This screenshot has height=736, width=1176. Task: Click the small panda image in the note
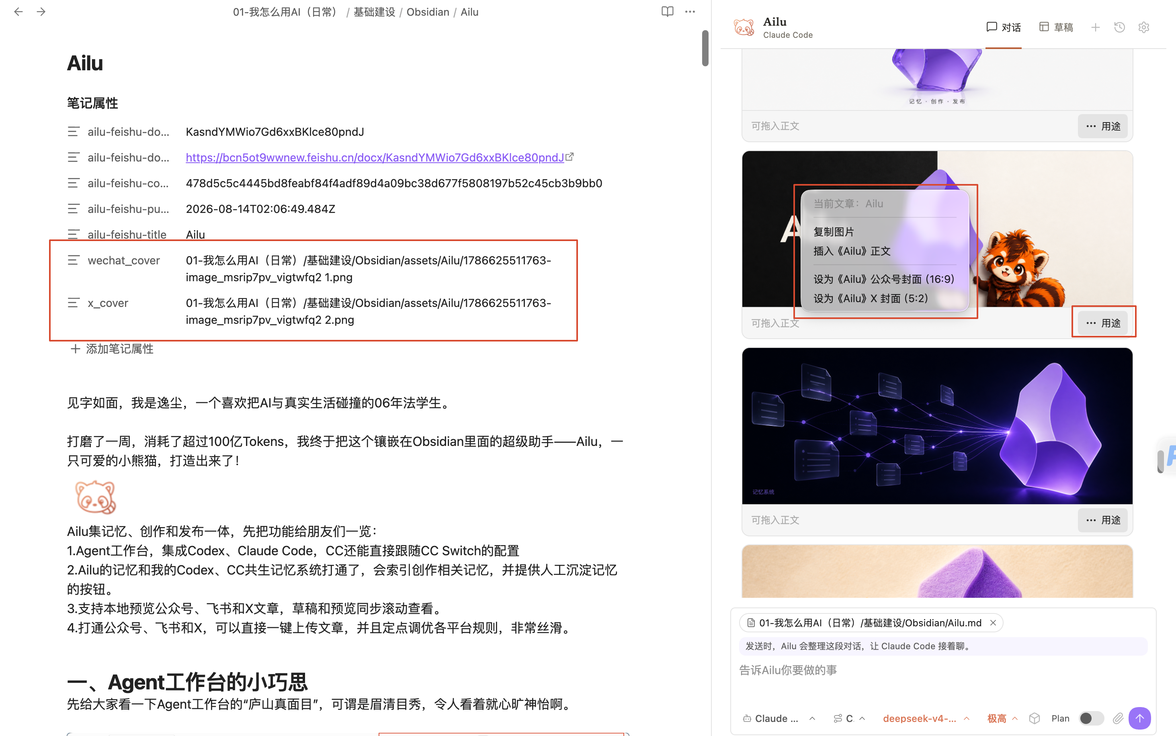(95, 497)
